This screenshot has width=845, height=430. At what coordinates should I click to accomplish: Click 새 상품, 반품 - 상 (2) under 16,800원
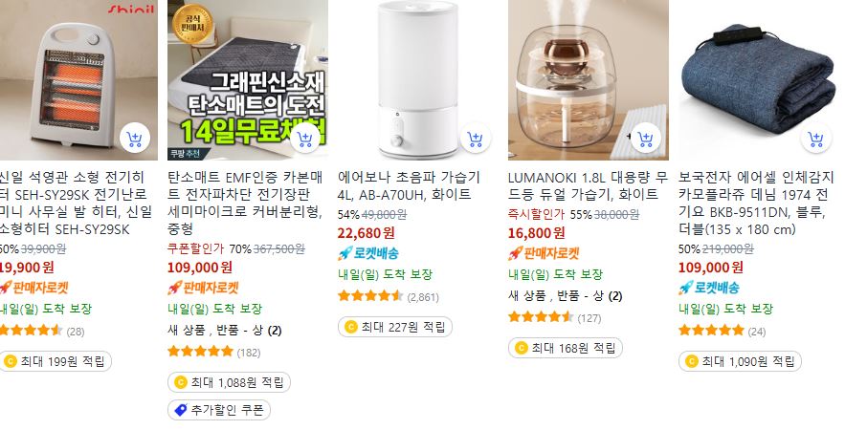pyautogui.click(x=566, y=295)
